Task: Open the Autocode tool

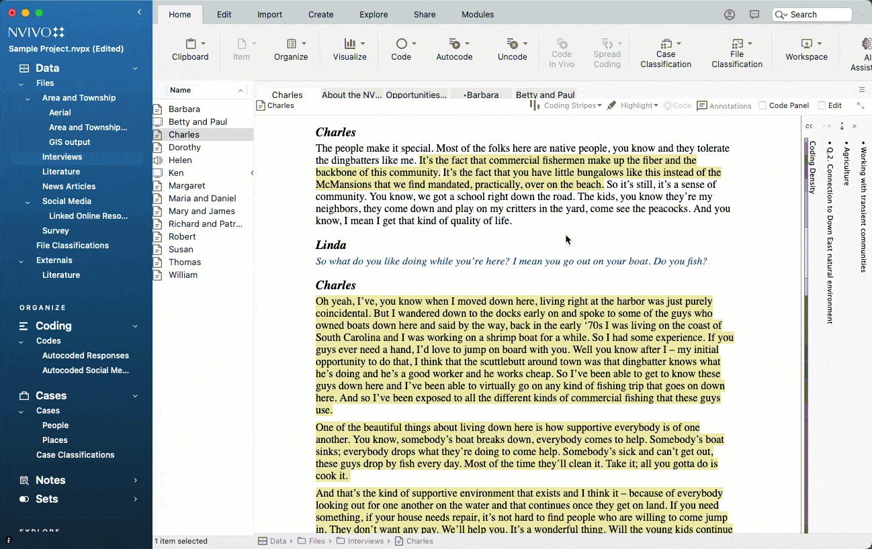Action: (454, 50)
